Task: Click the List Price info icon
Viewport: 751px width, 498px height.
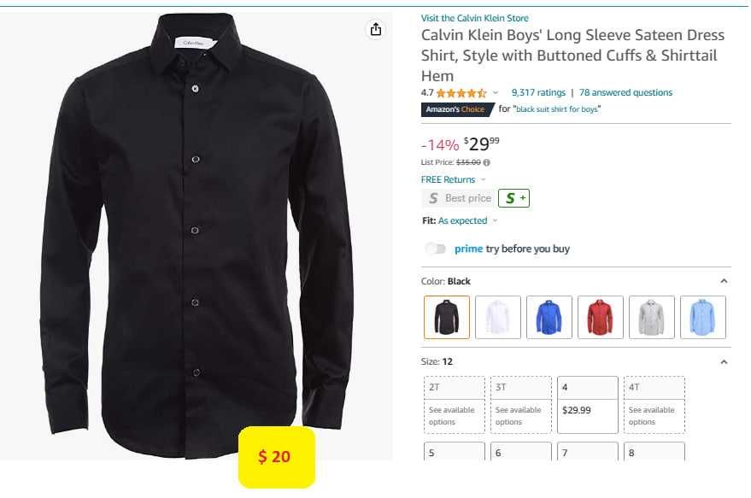Action: pos(487,162)
